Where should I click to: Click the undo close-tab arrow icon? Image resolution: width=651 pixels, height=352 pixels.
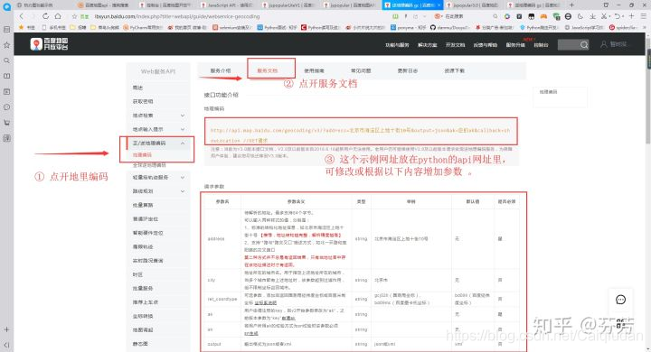[618, 16]
